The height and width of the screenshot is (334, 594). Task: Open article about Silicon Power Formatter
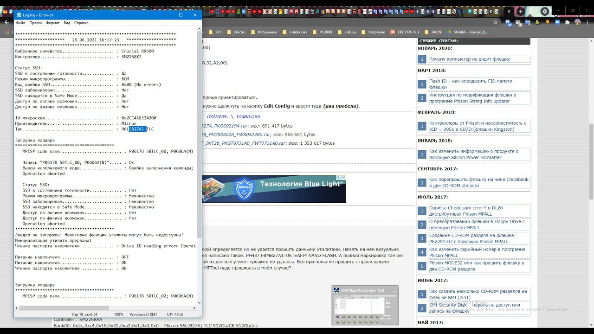[473, 154]
